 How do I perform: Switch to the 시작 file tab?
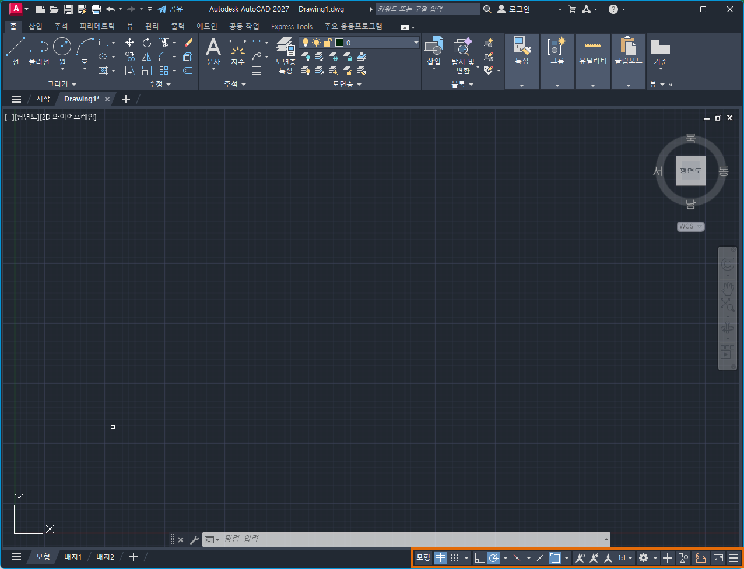(43, 99)
